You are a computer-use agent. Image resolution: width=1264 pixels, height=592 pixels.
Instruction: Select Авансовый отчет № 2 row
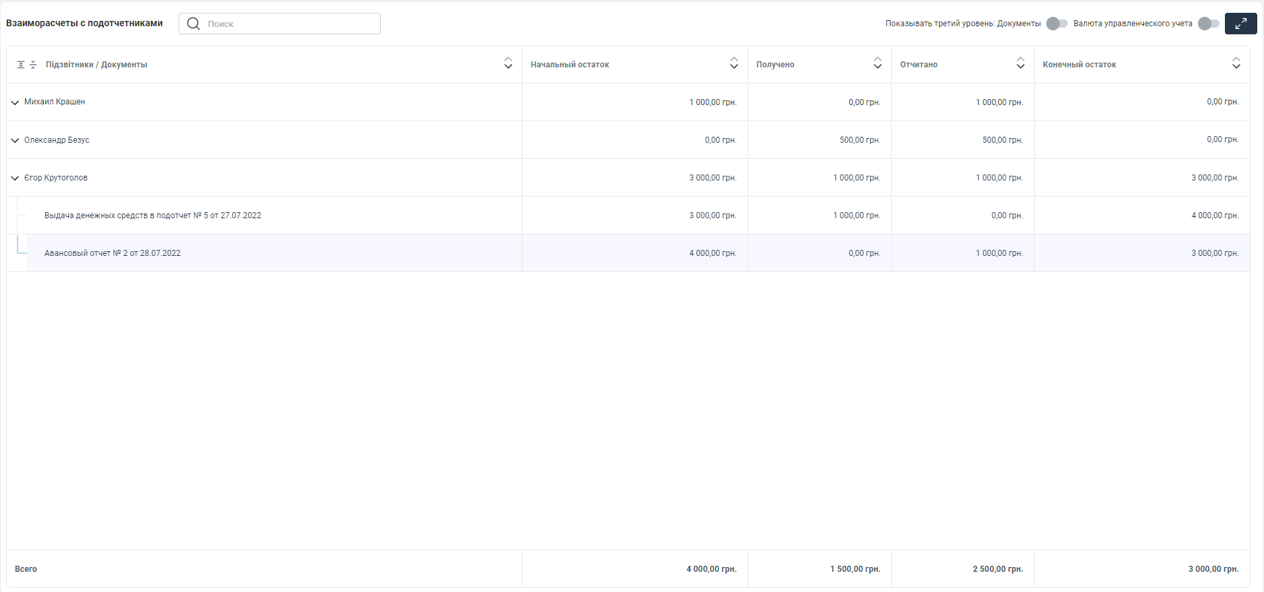tap(113, 253)
